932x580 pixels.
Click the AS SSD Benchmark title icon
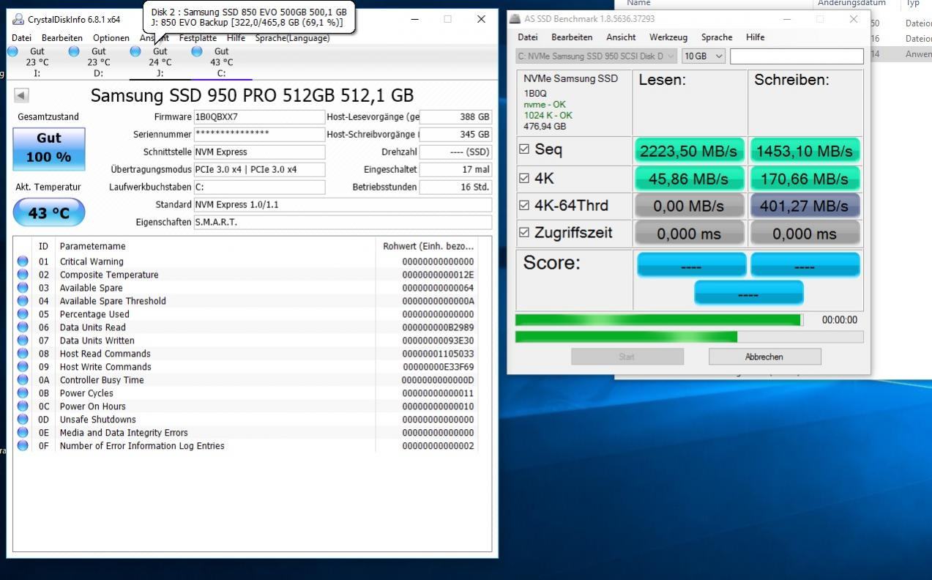tap(515, 19)
